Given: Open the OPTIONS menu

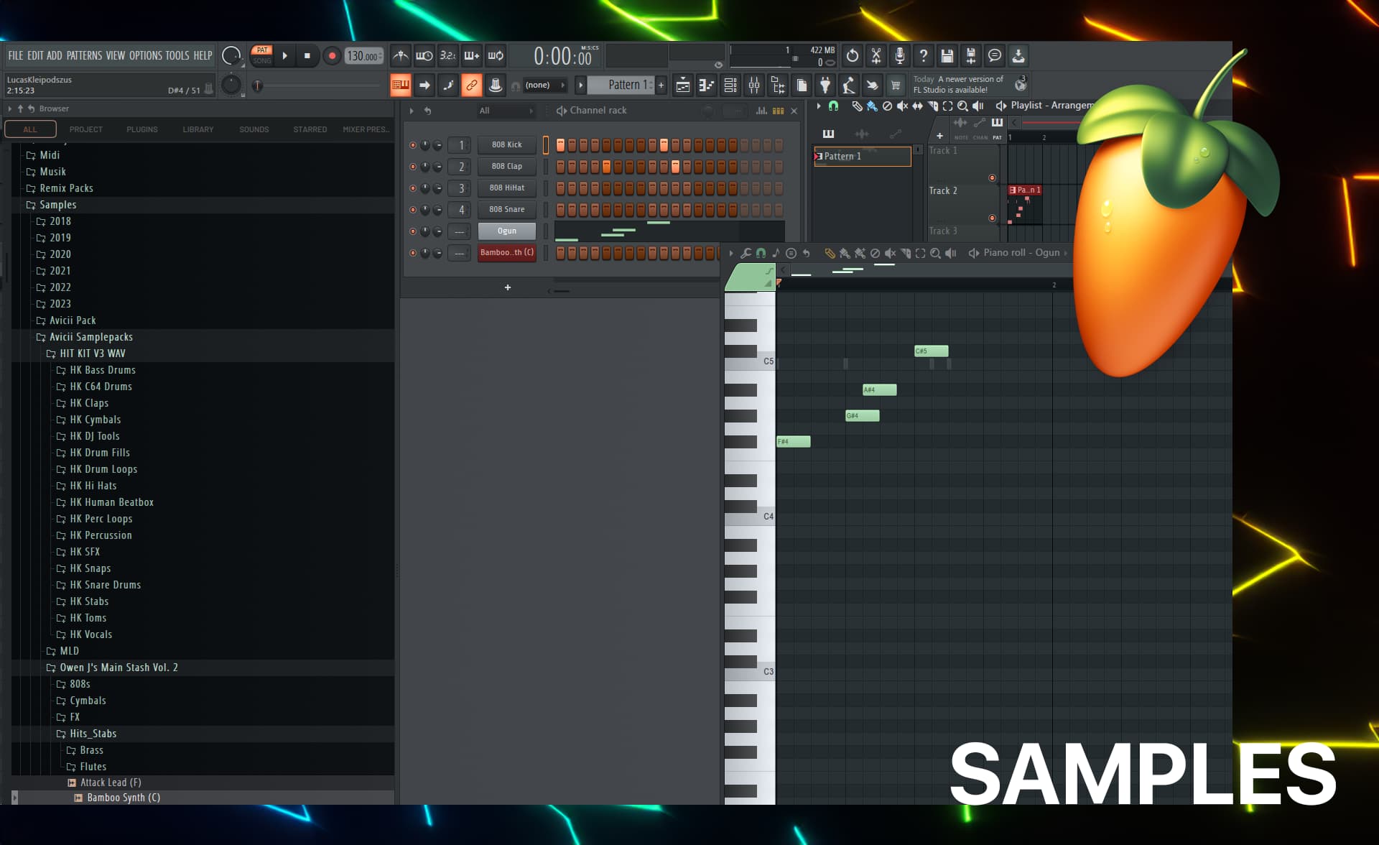Looking at the screenshot, I should (x=144, y=55).
